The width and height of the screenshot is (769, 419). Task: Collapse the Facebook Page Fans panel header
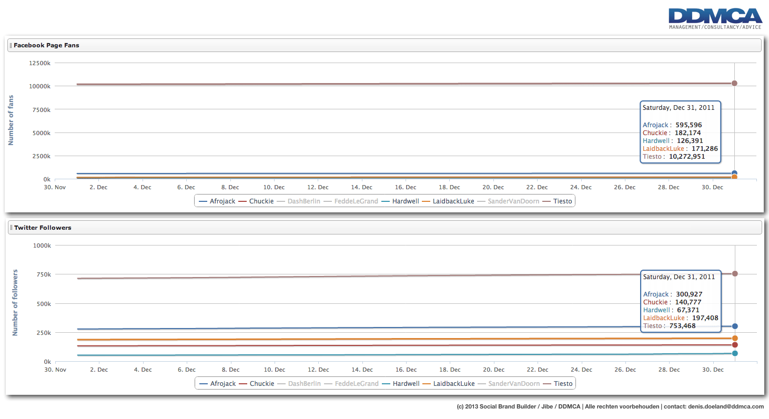384,46
